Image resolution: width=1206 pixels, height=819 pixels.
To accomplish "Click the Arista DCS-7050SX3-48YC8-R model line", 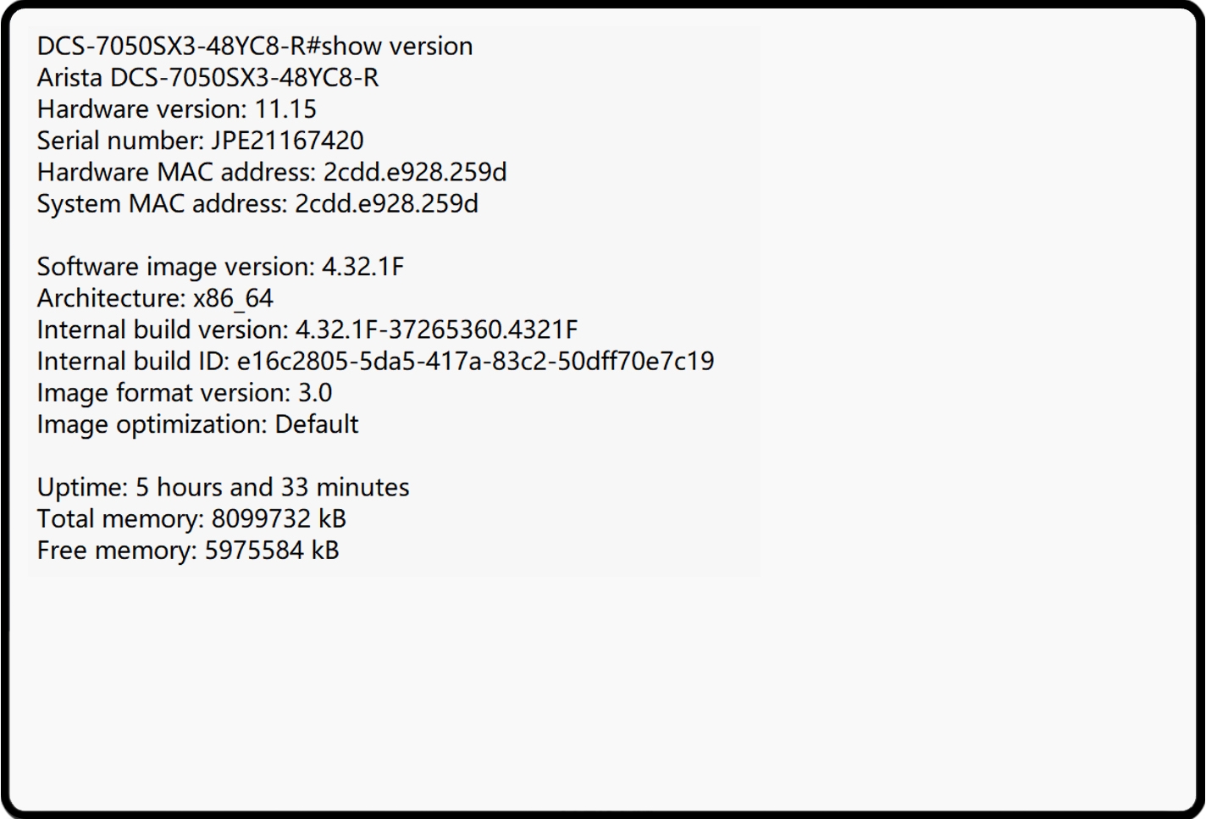I will (x=207, y=78).
